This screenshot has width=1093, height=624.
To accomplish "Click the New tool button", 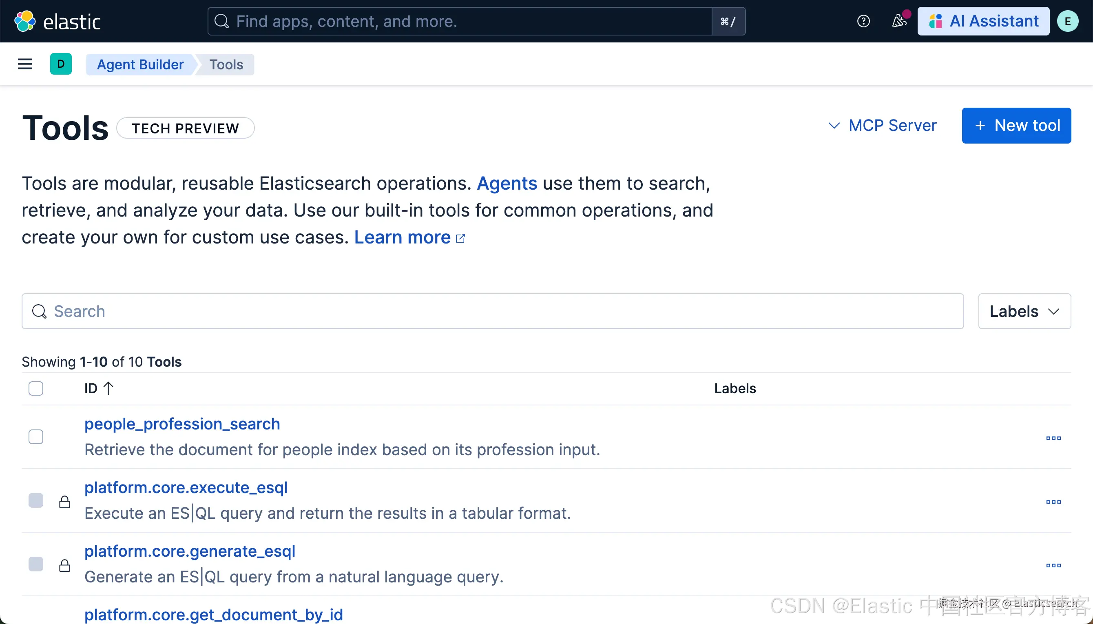I will coord(1016,126).
